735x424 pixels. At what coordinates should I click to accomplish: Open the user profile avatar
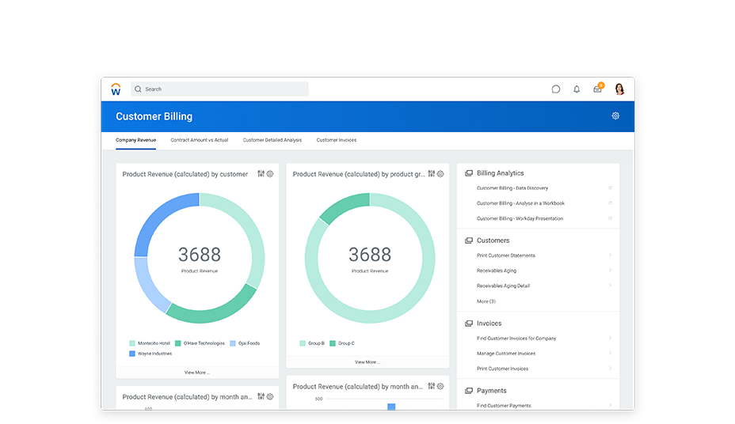click(619, 89)
